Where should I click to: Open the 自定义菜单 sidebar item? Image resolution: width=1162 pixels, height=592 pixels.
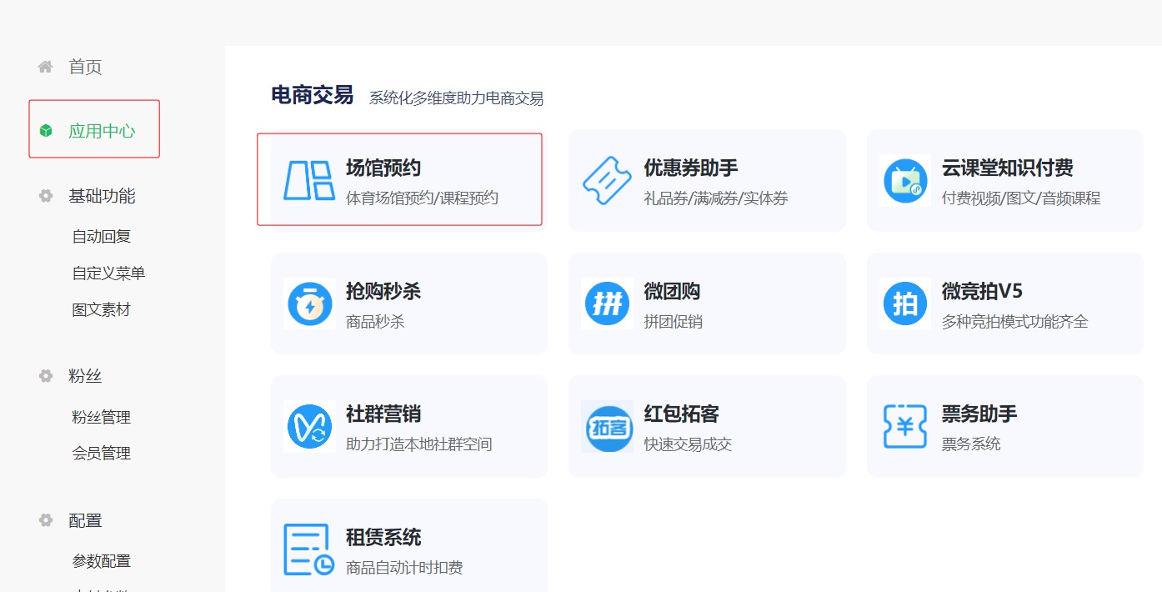point(109,273)
